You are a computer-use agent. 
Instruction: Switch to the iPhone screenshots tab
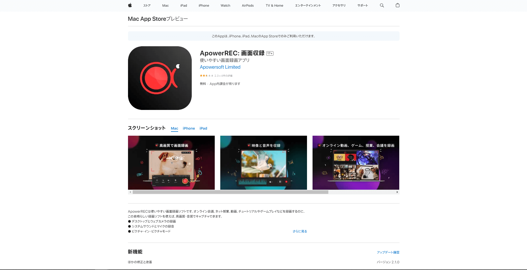(189, 128)
